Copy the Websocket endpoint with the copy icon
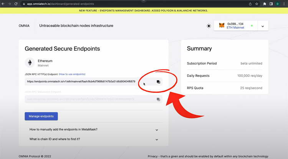 pos(158,99)
